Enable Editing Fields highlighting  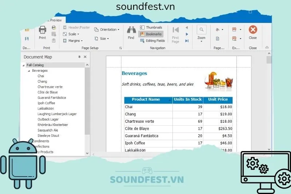pyautogui.click(x=152, y=41)
